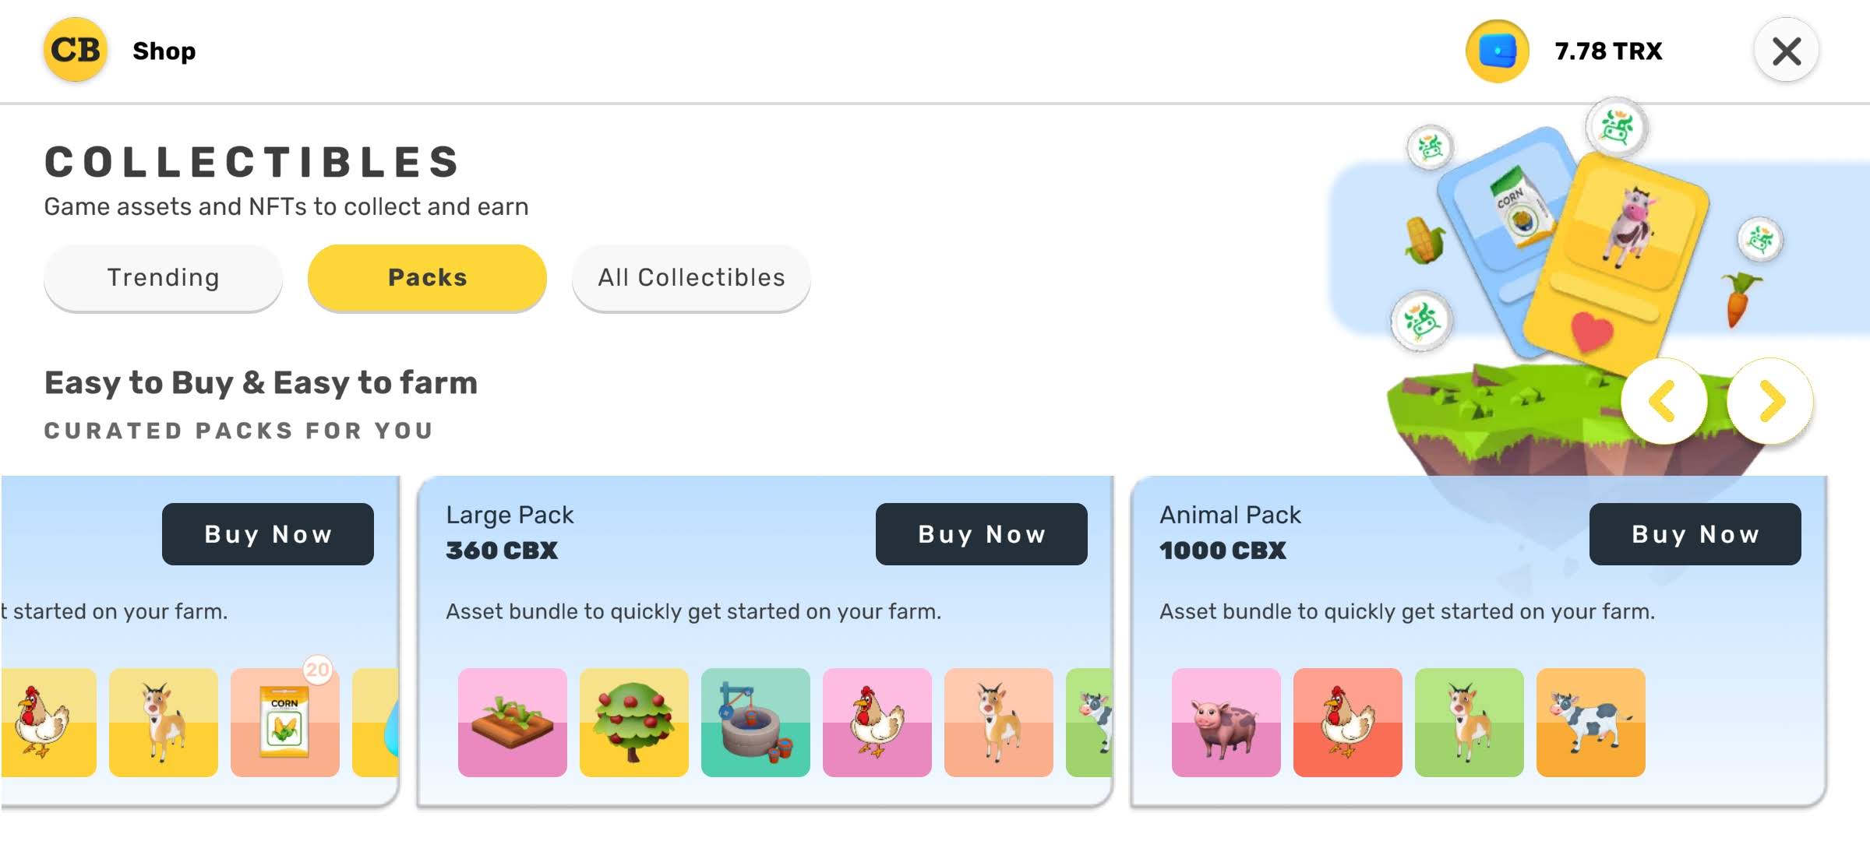
Task: Open the blue wallet icon
Action: click(x=1497, y=51)
